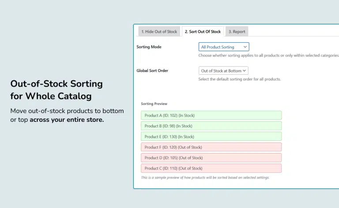Switch to the Hide Out of Stock tab

click(x=159, y=32)
